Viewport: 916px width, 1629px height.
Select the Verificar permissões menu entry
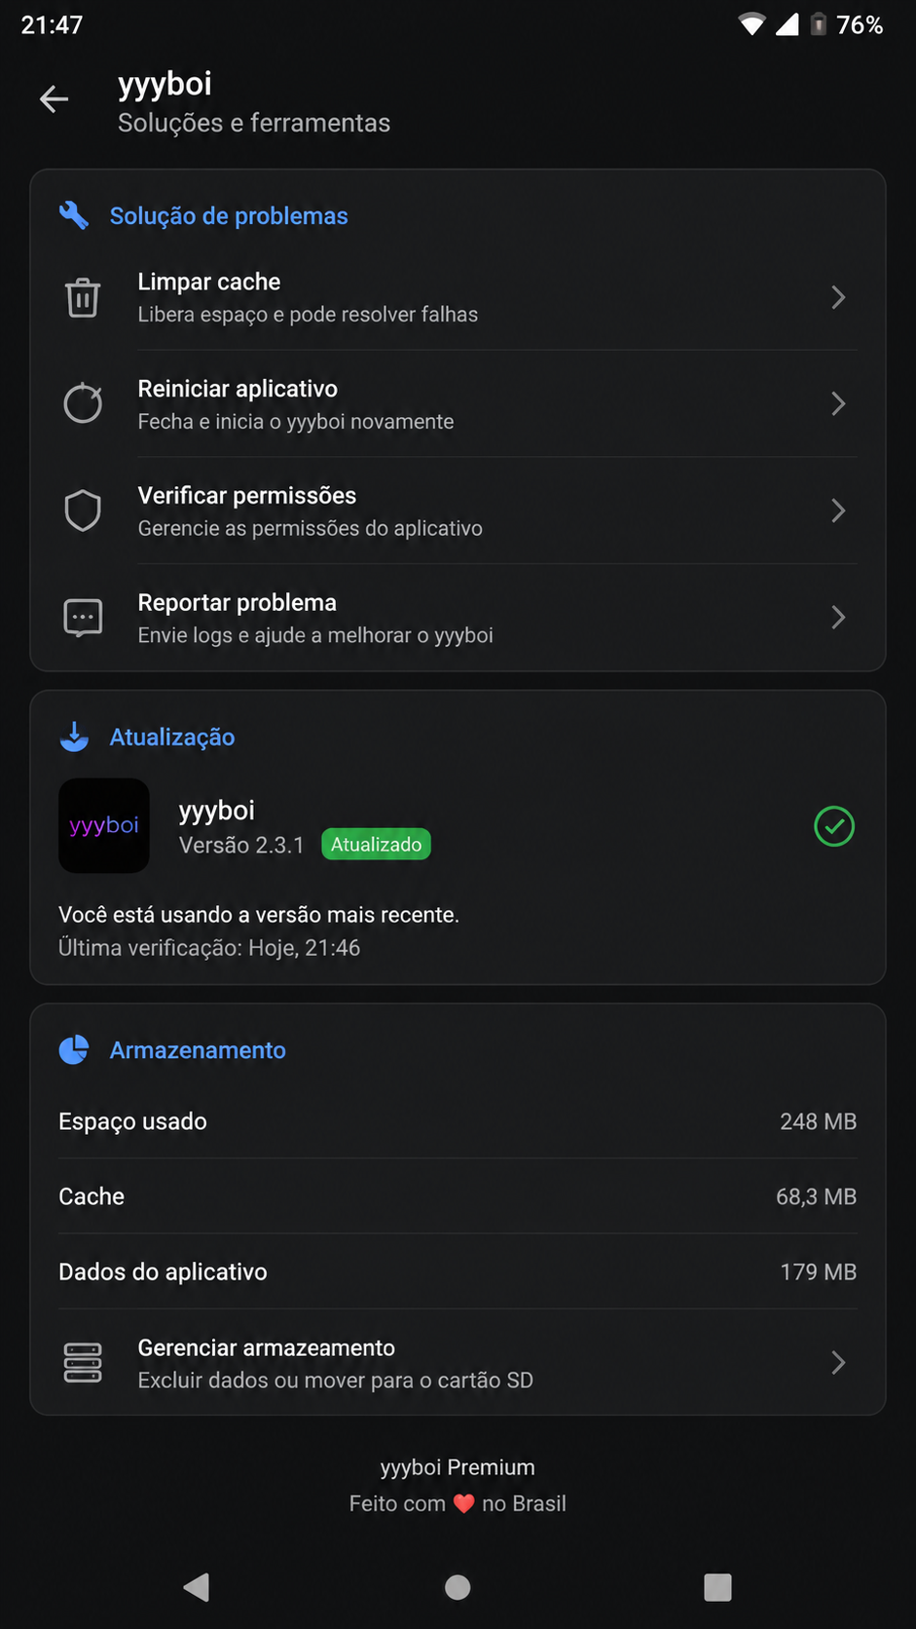(x=458, y=511)
